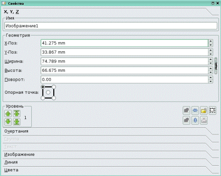Decrease X-Поз value with down arrow

coord(211,45)
